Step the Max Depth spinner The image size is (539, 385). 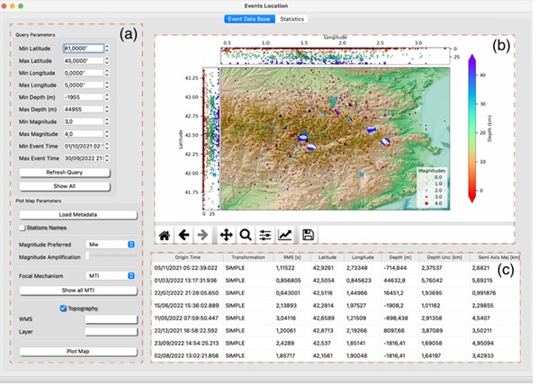pyautogui.click(x=107, y=110)
